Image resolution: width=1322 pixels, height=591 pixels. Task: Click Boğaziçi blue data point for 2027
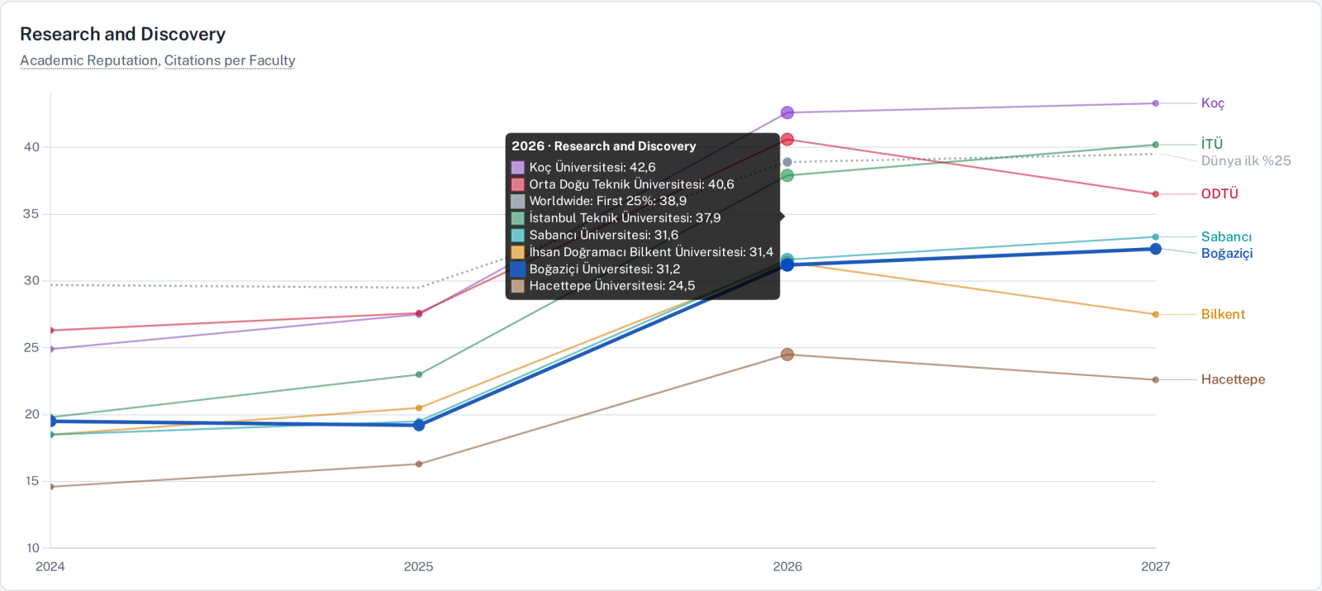pos(1155,249)
